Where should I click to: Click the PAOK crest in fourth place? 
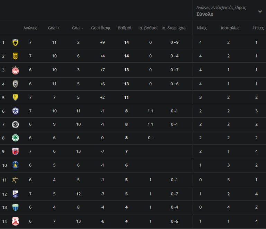click(15, 83)
